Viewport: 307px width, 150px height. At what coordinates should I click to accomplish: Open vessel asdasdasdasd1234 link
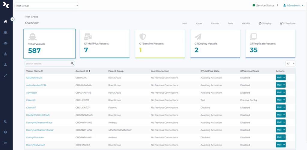[36, 85]
